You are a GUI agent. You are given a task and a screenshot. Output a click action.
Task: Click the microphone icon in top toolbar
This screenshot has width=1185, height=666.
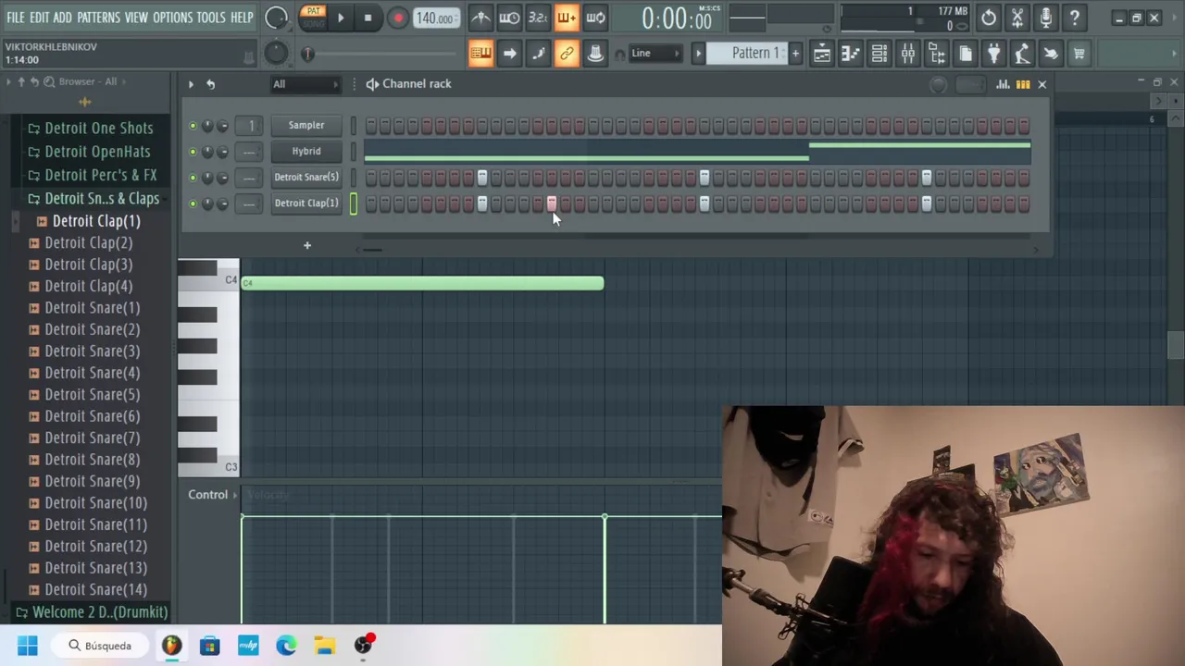tap(1046, 18)
